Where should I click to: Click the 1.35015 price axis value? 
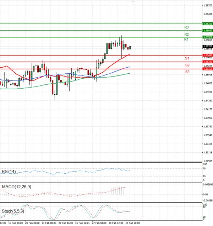pos(208,75)
